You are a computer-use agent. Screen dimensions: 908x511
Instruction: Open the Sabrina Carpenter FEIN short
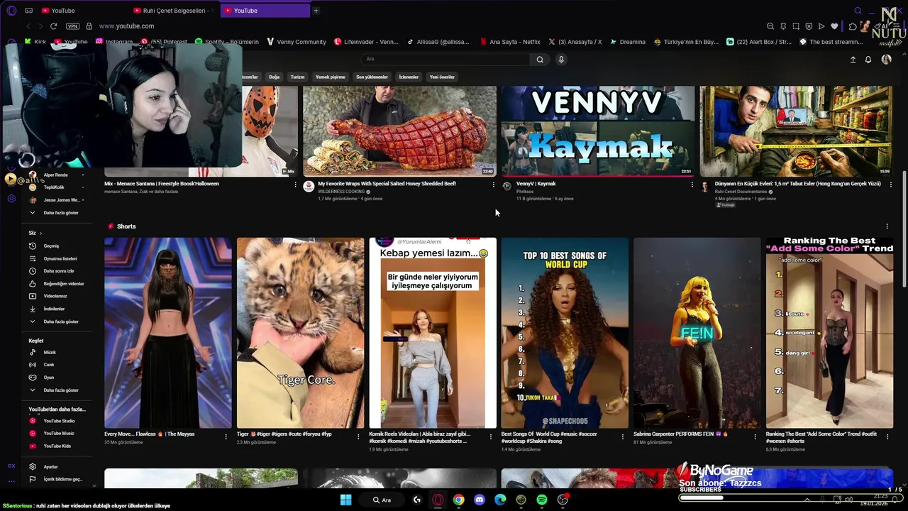[697, 333]
